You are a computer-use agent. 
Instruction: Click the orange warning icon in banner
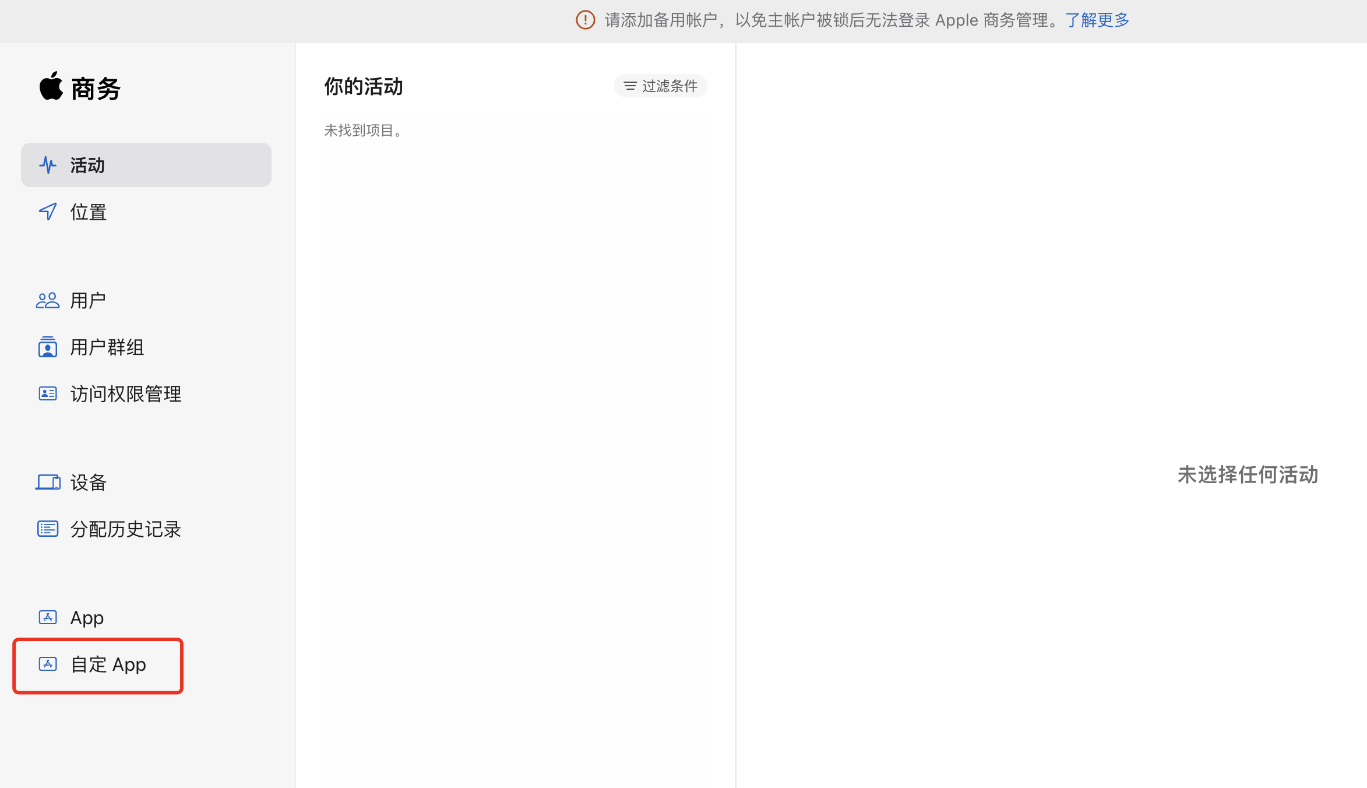click(x=584, y=20)
